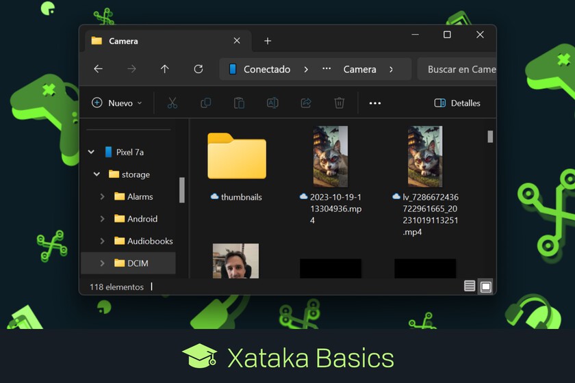Expand the DCIM folder in sidebar
The image size is (575, 383).
(x=102, y=263)
